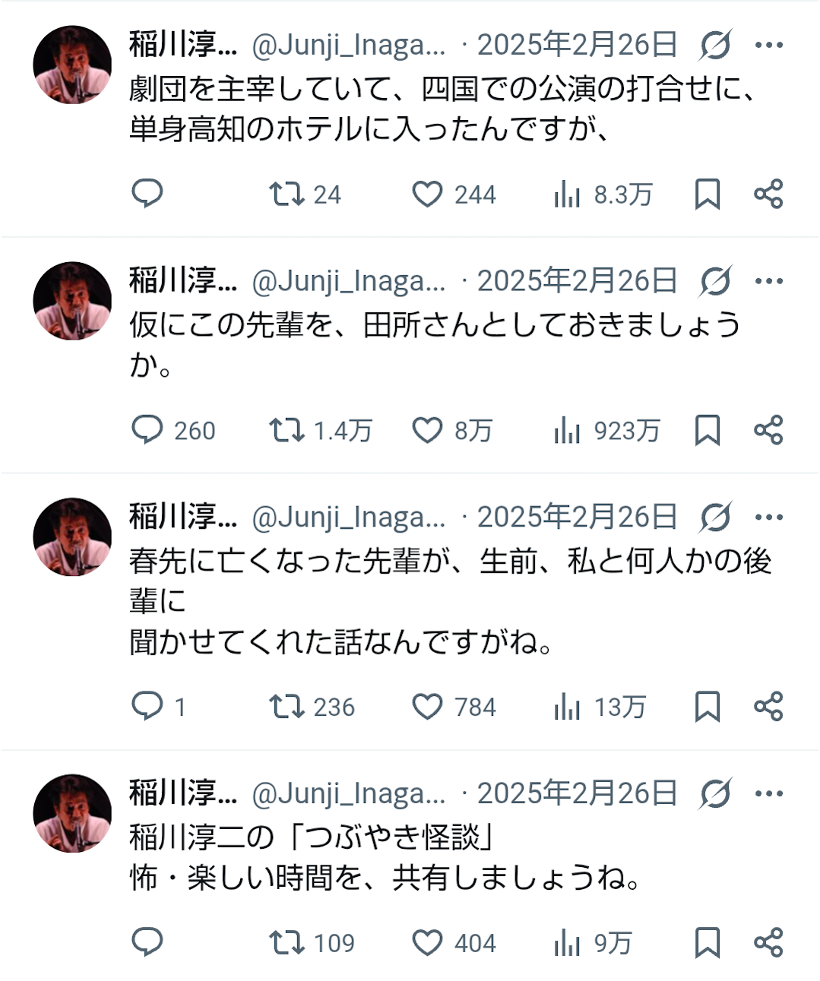Bookmark the tweet with 13万 views
Viewport: 820px width, 981px height.
[x=707, y=707]
